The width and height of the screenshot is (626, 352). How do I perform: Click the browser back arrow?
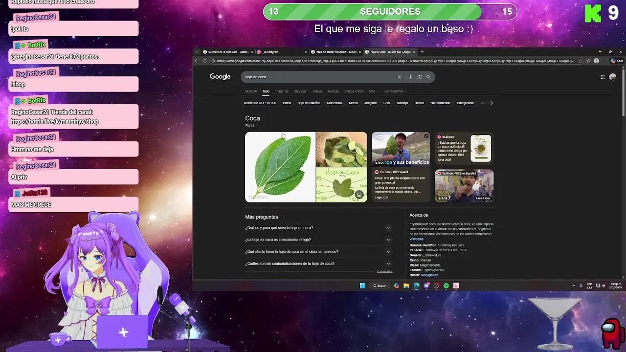click(x=197, y=61)
